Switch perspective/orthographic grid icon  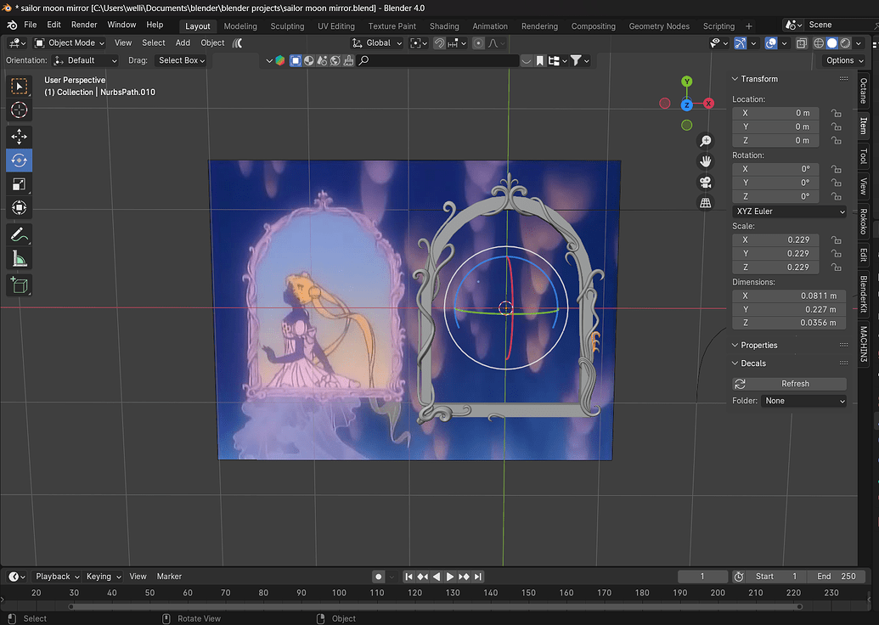(x=705, y=203)
